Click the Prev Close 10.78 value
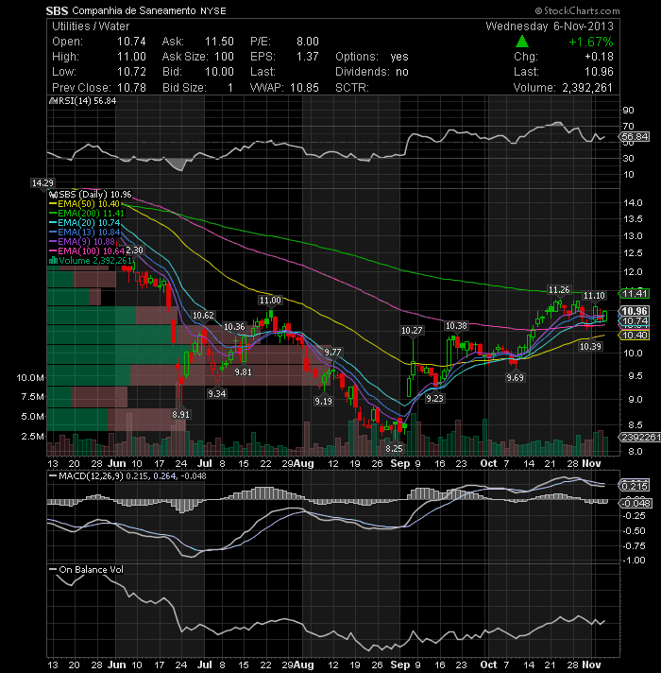Screen dimensions: 661x673 pos(131,88)
